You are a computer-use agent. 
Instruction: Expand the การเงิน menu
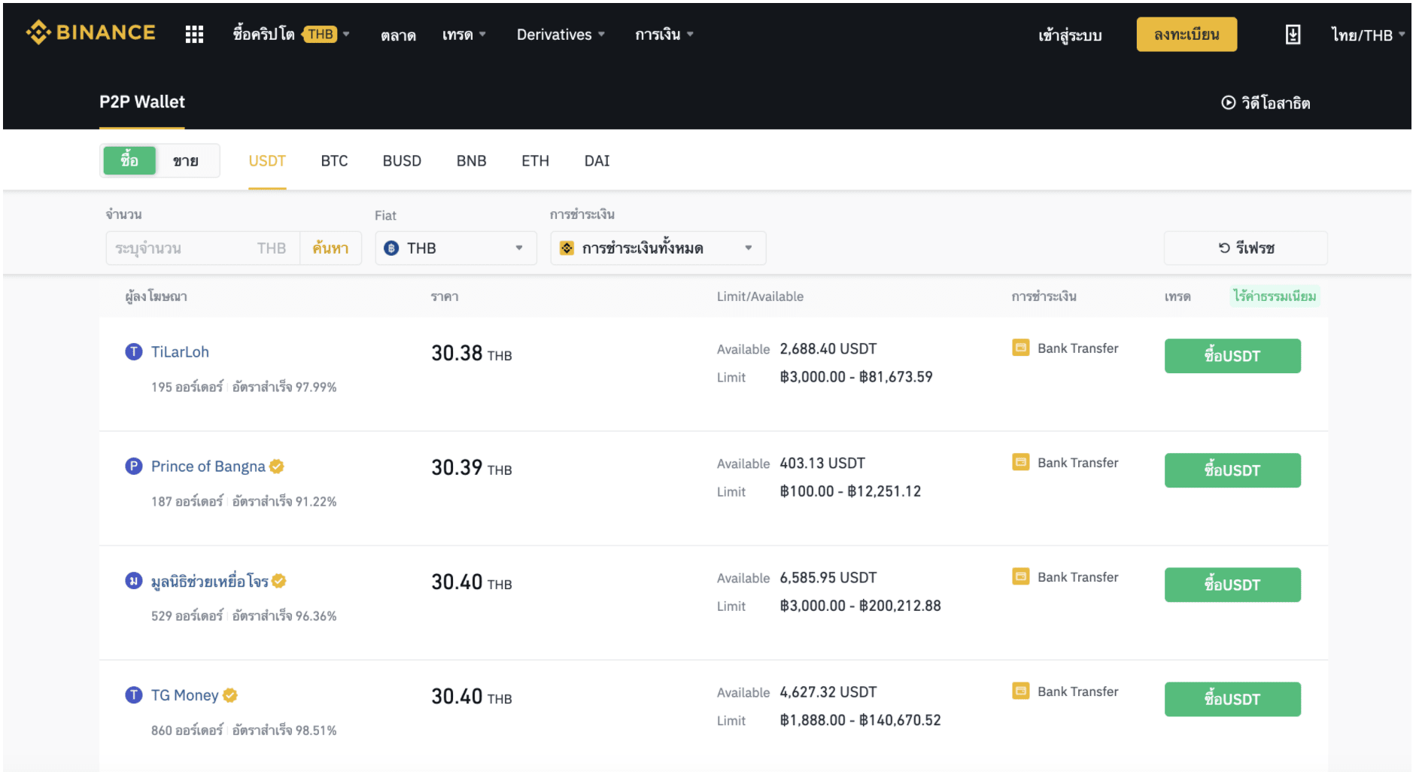[x=664, y=35]
